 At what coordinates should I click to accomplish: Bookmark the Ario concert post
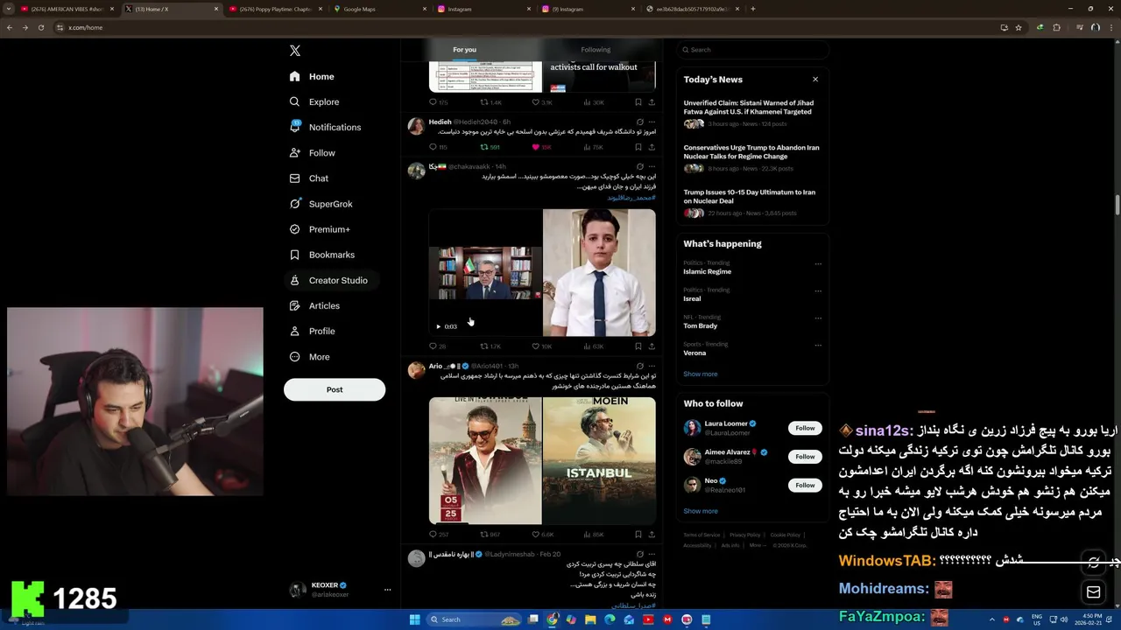pos(638,534)
